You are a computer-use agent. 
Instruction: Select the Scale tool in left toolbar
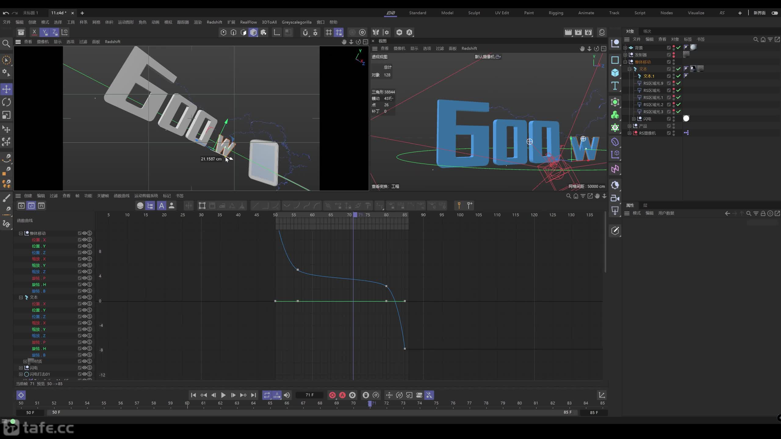coord(6,115)
